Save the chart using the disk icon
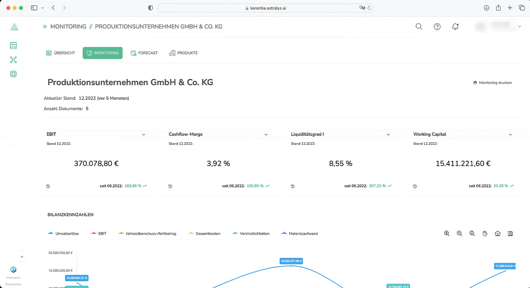The height and width of the screenshot is (288, 530). tap(510, 233)
